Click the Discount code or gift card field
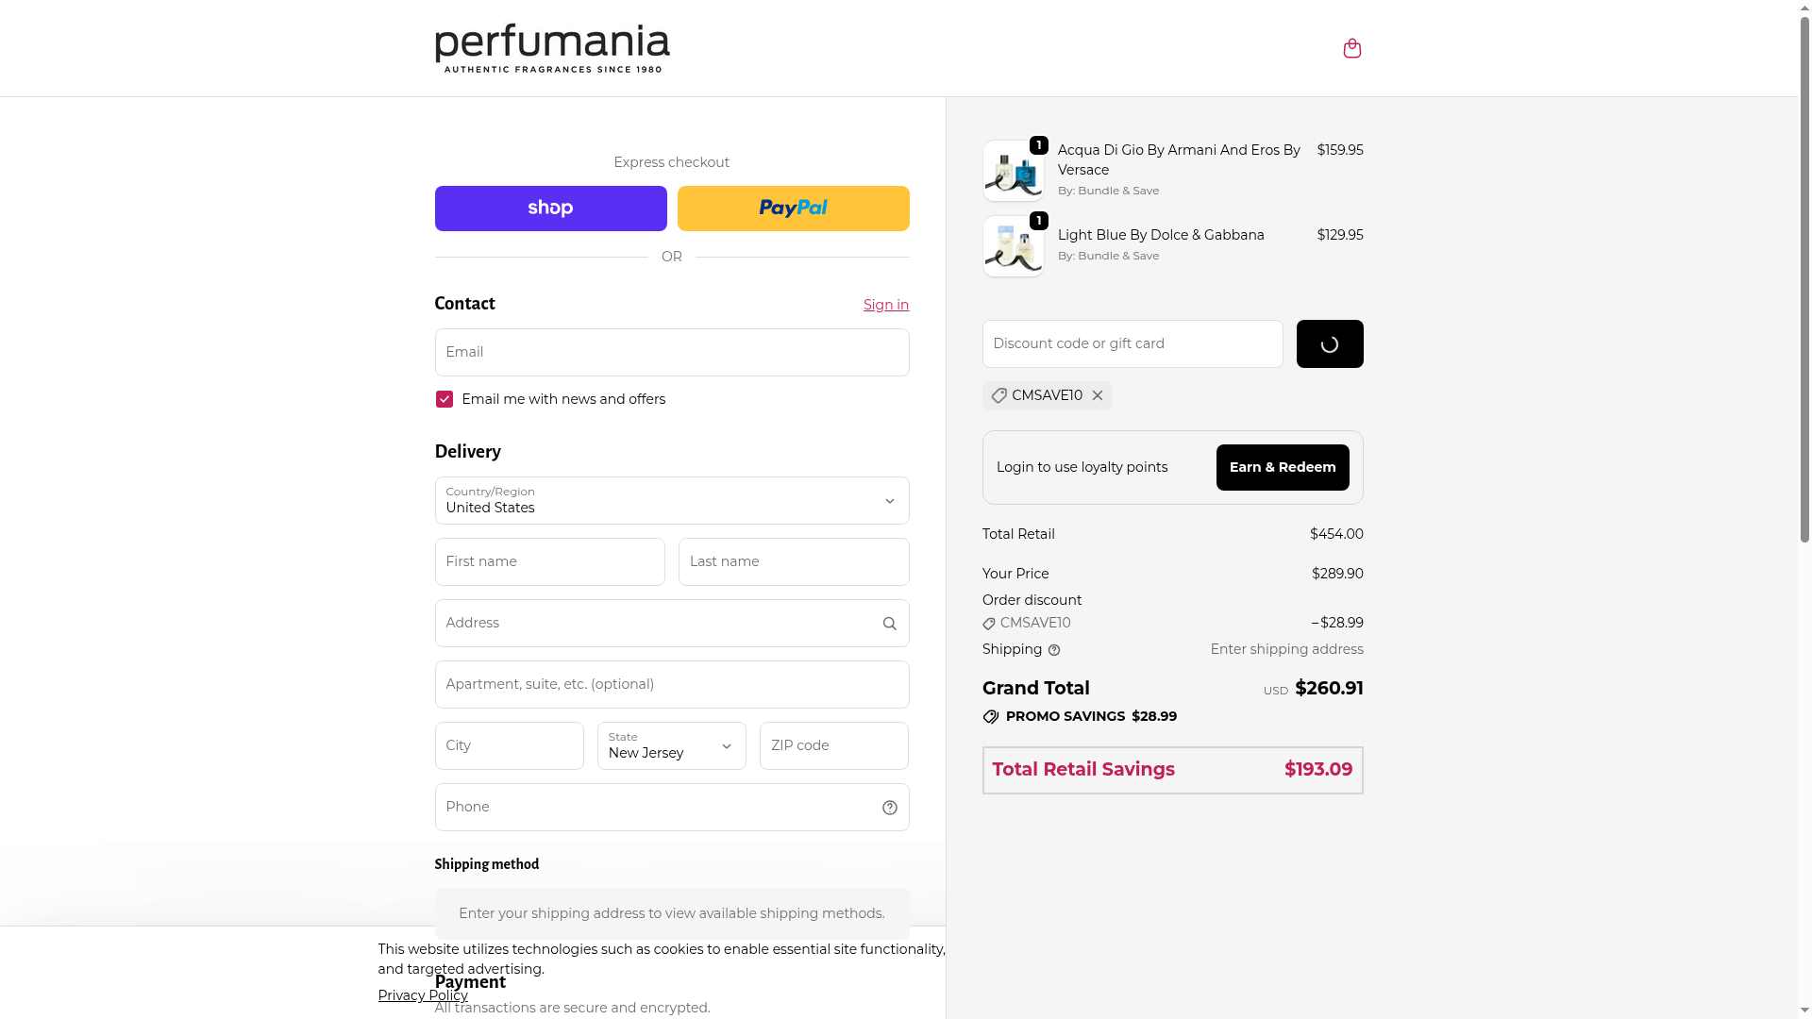 1132,344
